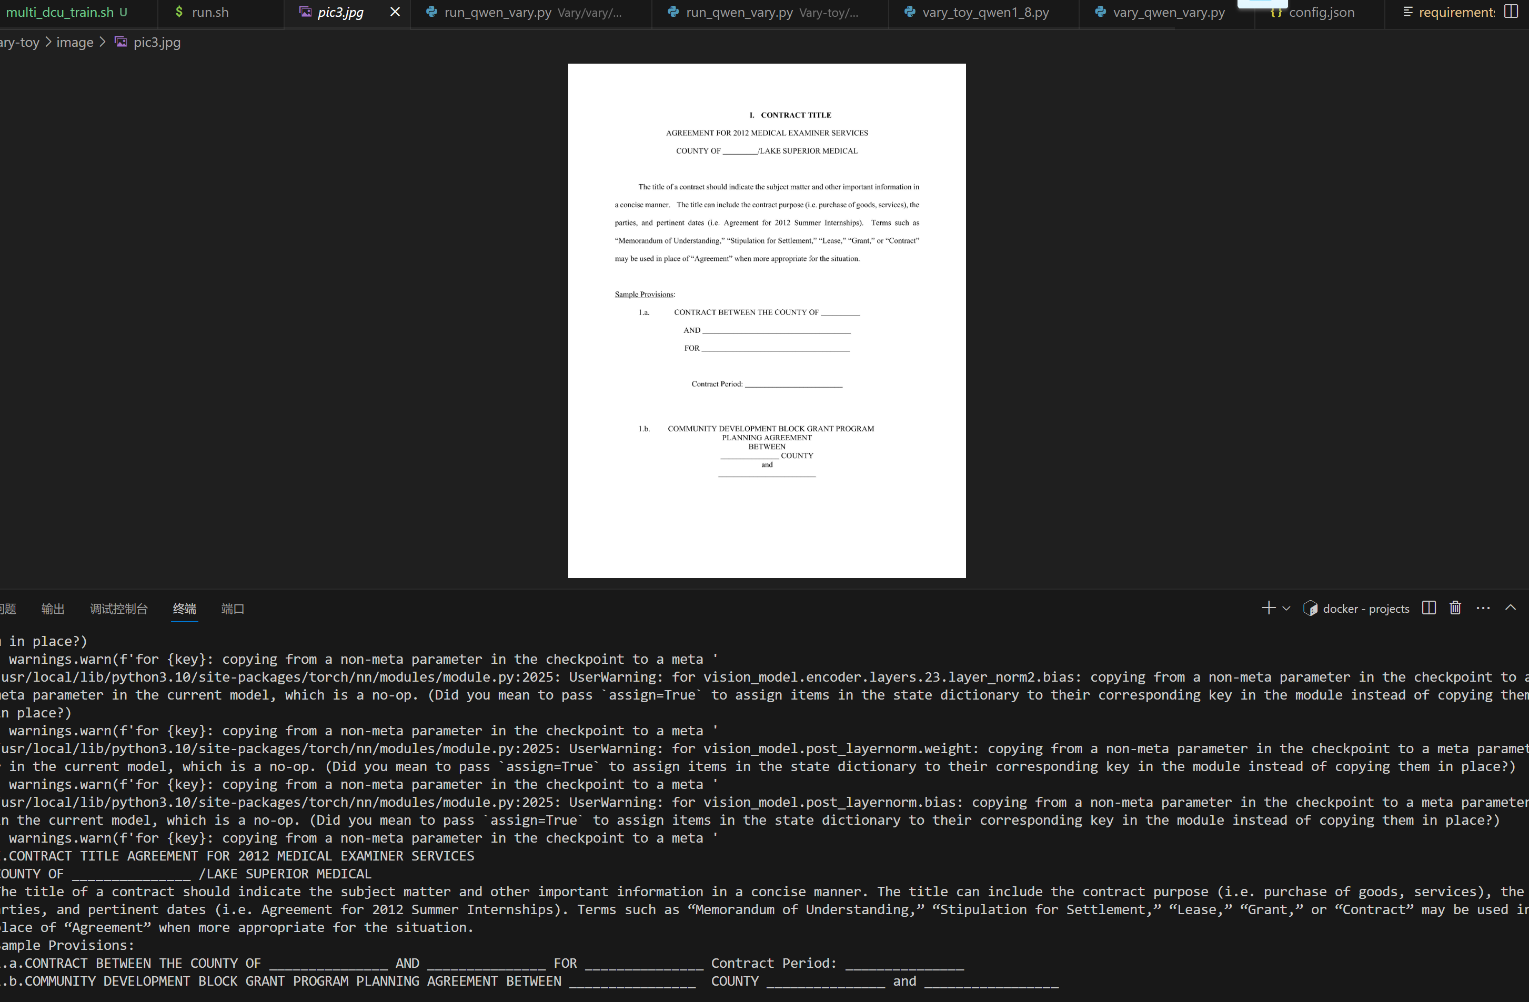1529x1002 pixels.
Task: Click the pic3.jpg breadcrumb item
Action: click(156, 43)
